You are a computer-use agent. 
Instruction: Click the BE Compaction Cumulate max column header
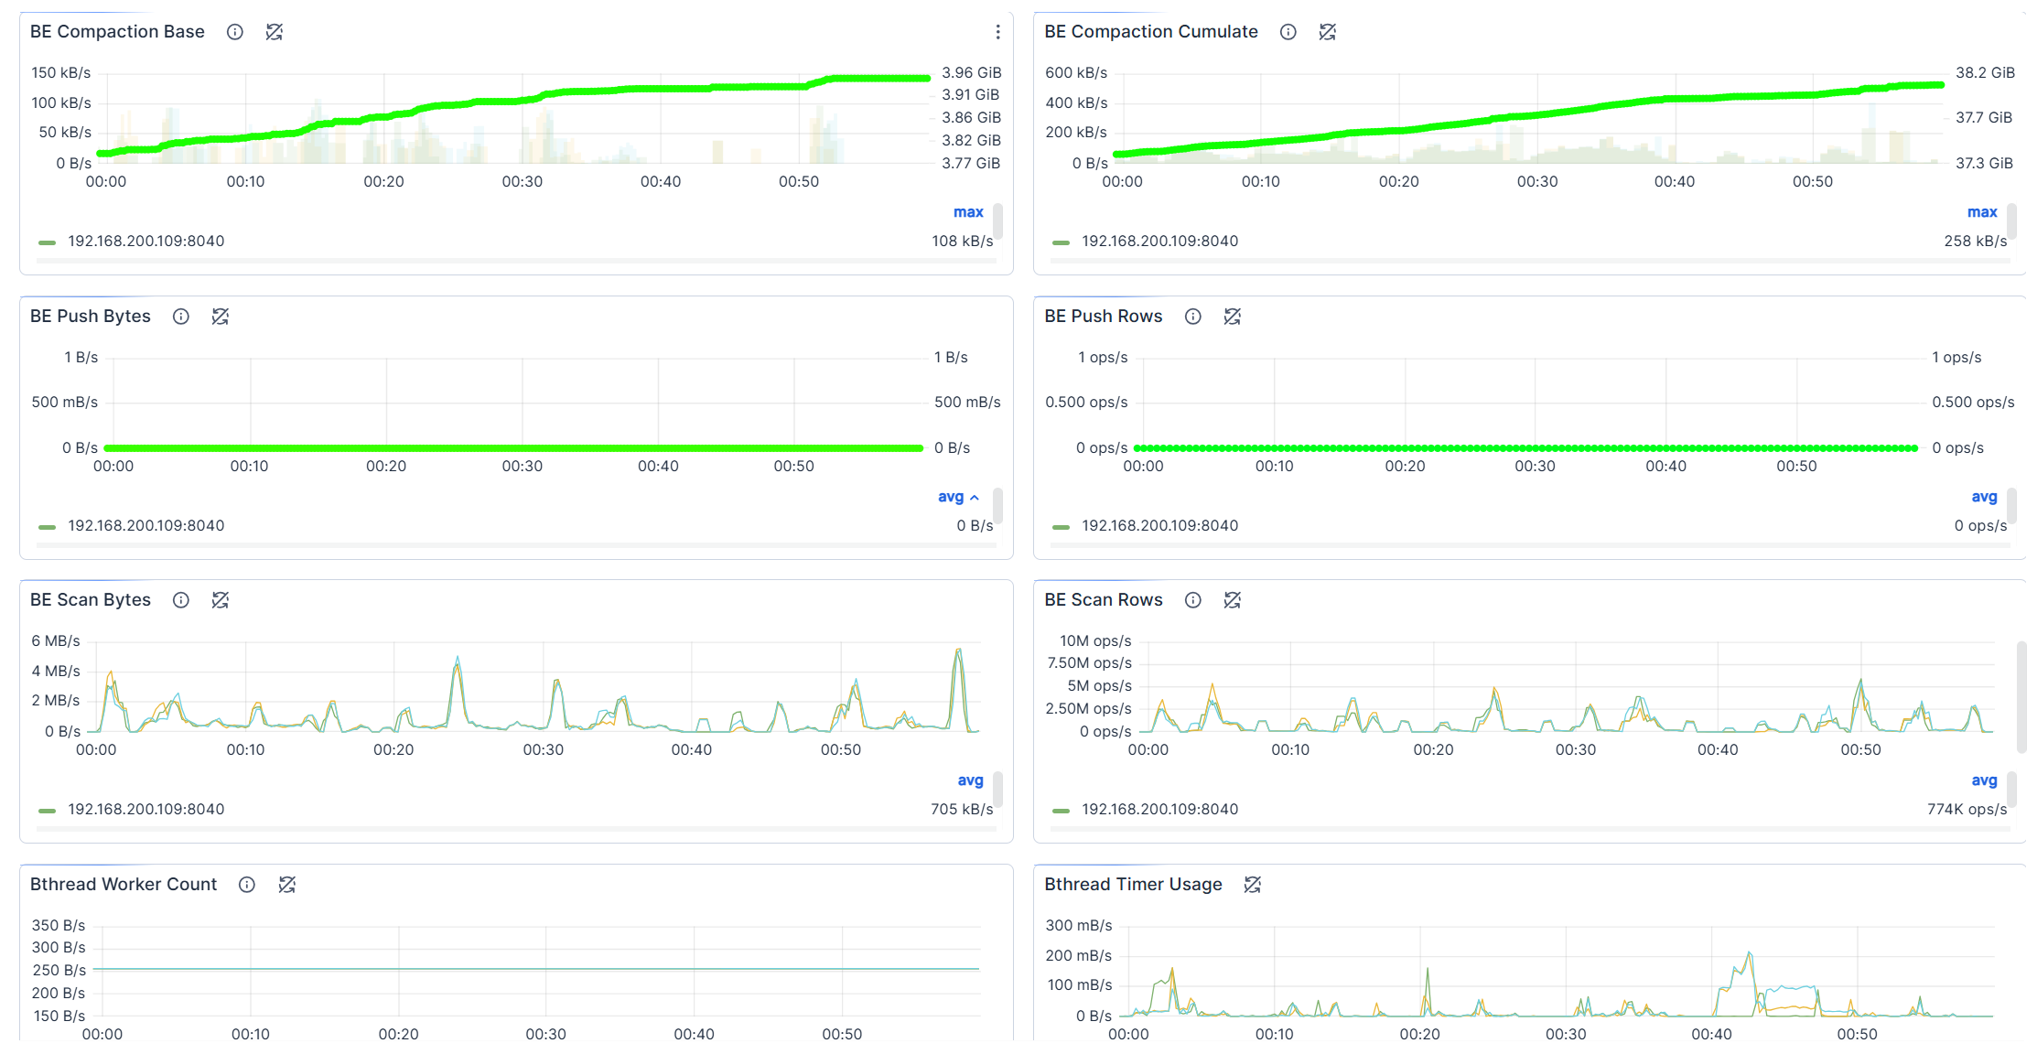pyautogui.click(x=1982, y=212)
